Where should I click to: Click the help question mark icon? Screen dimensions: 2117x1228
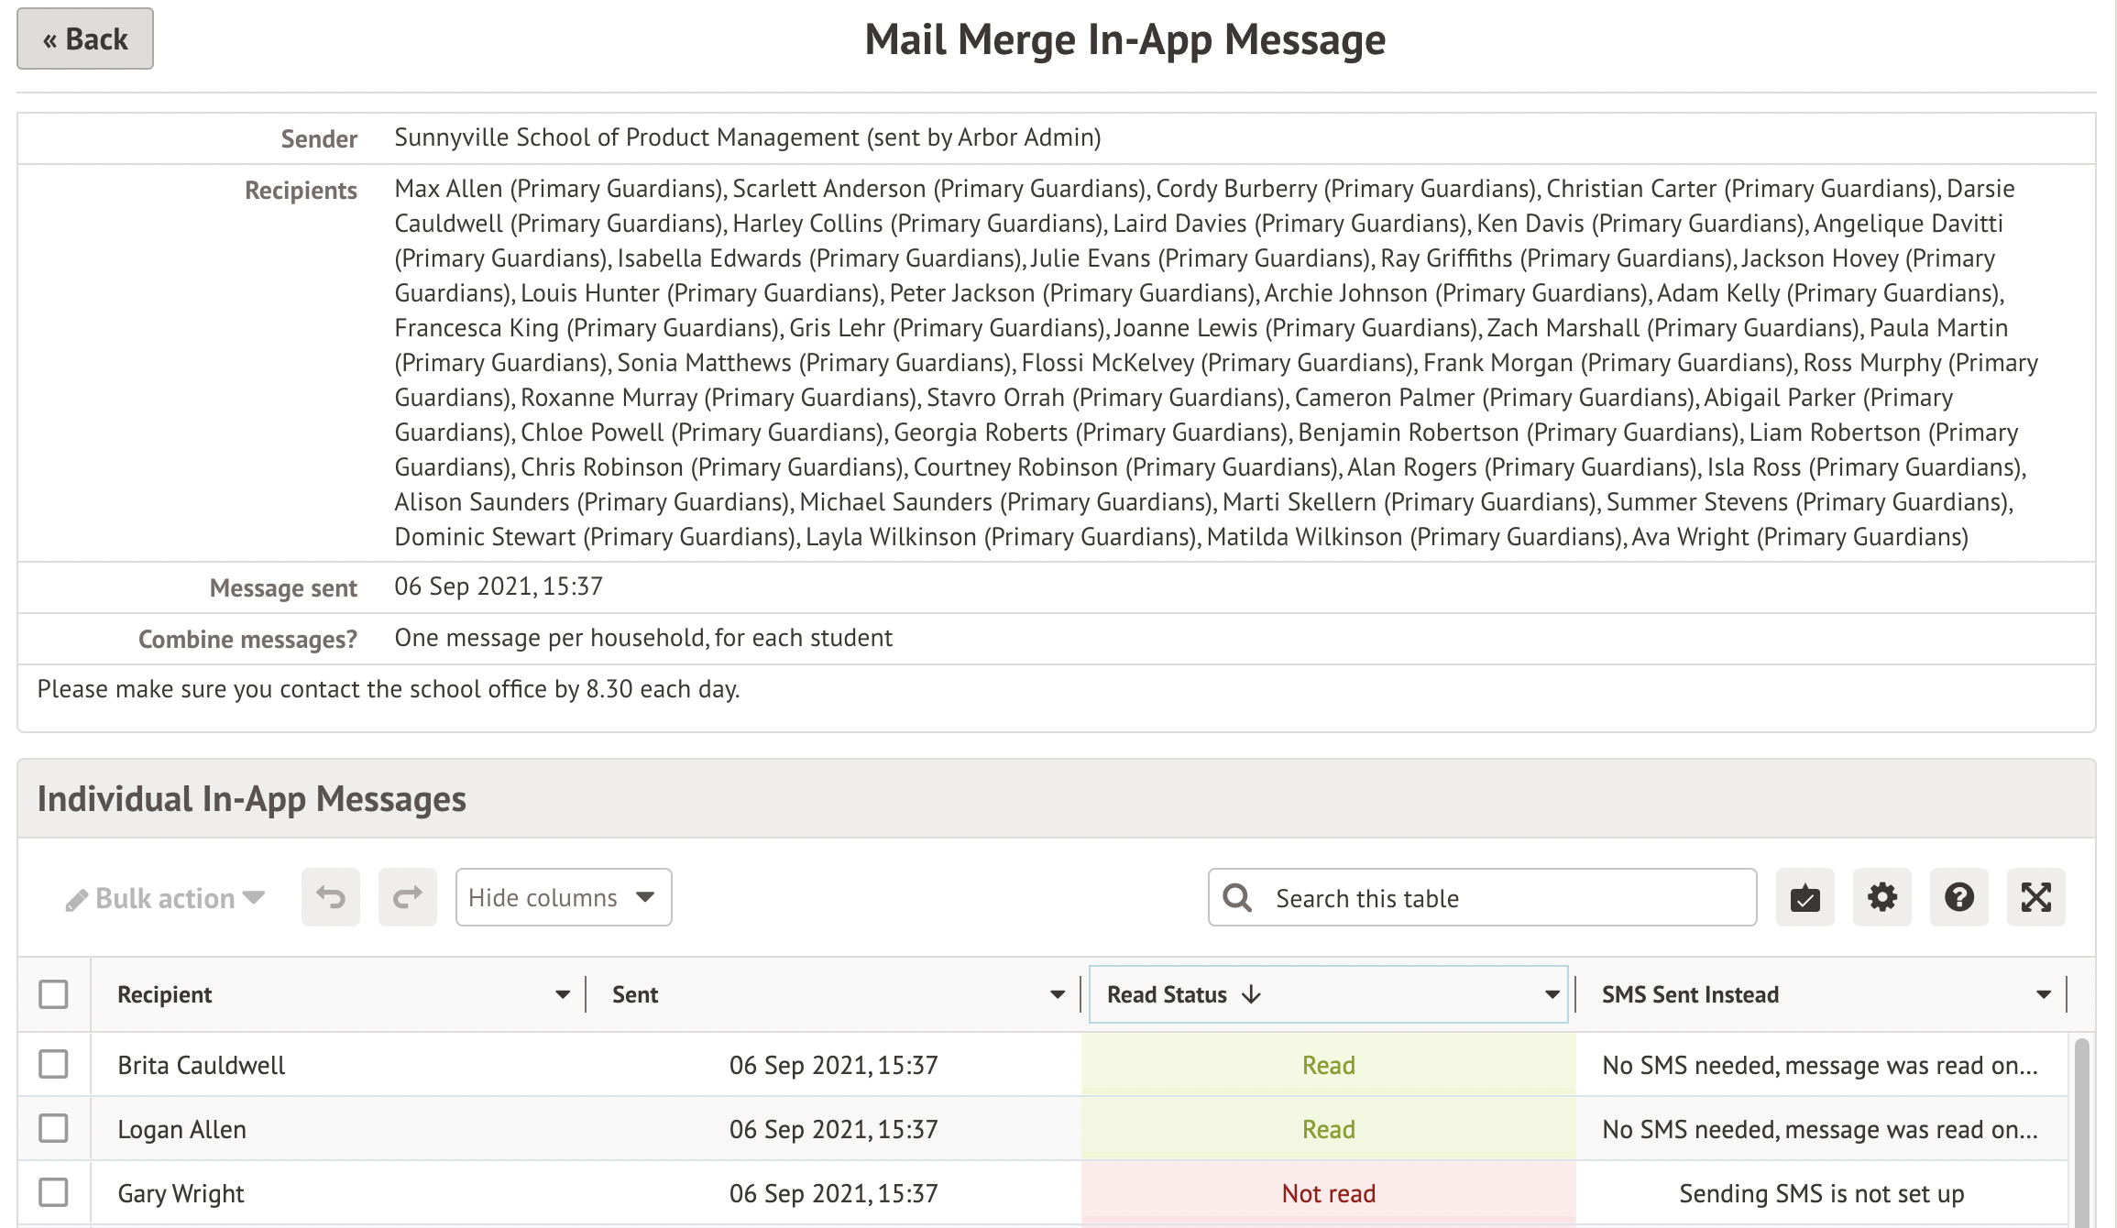1958,897
